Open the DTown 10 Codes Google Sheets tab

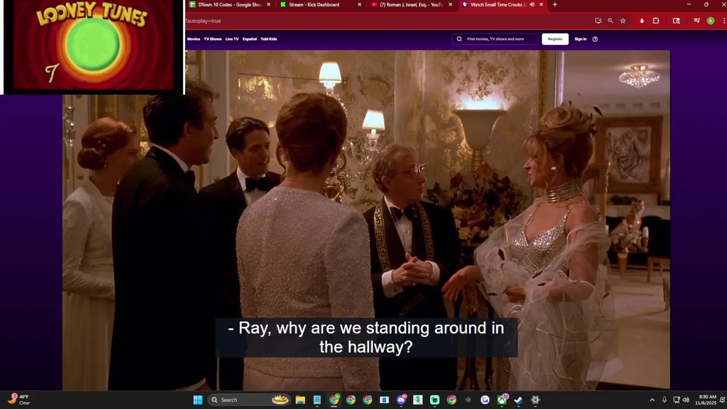229,5
